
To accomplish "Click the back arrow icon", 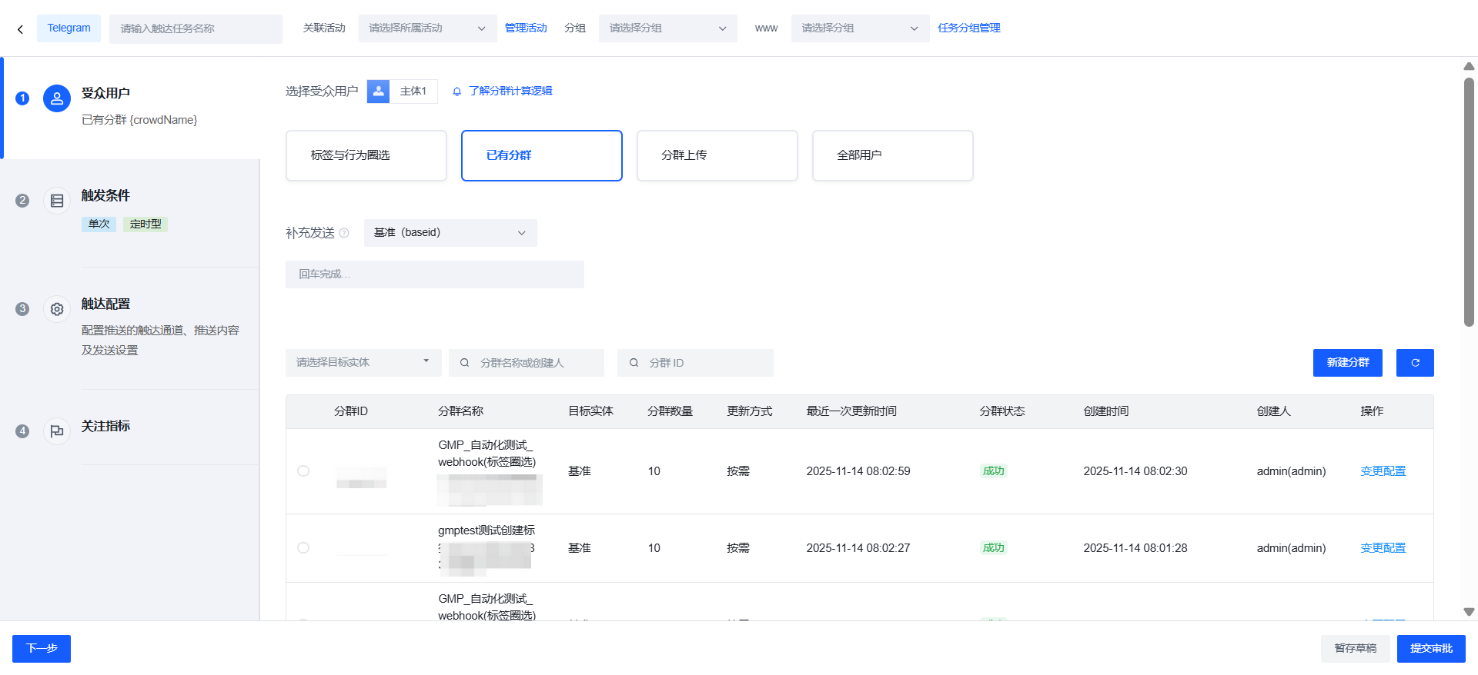I will pyautogui.click(x=20, y=29).
